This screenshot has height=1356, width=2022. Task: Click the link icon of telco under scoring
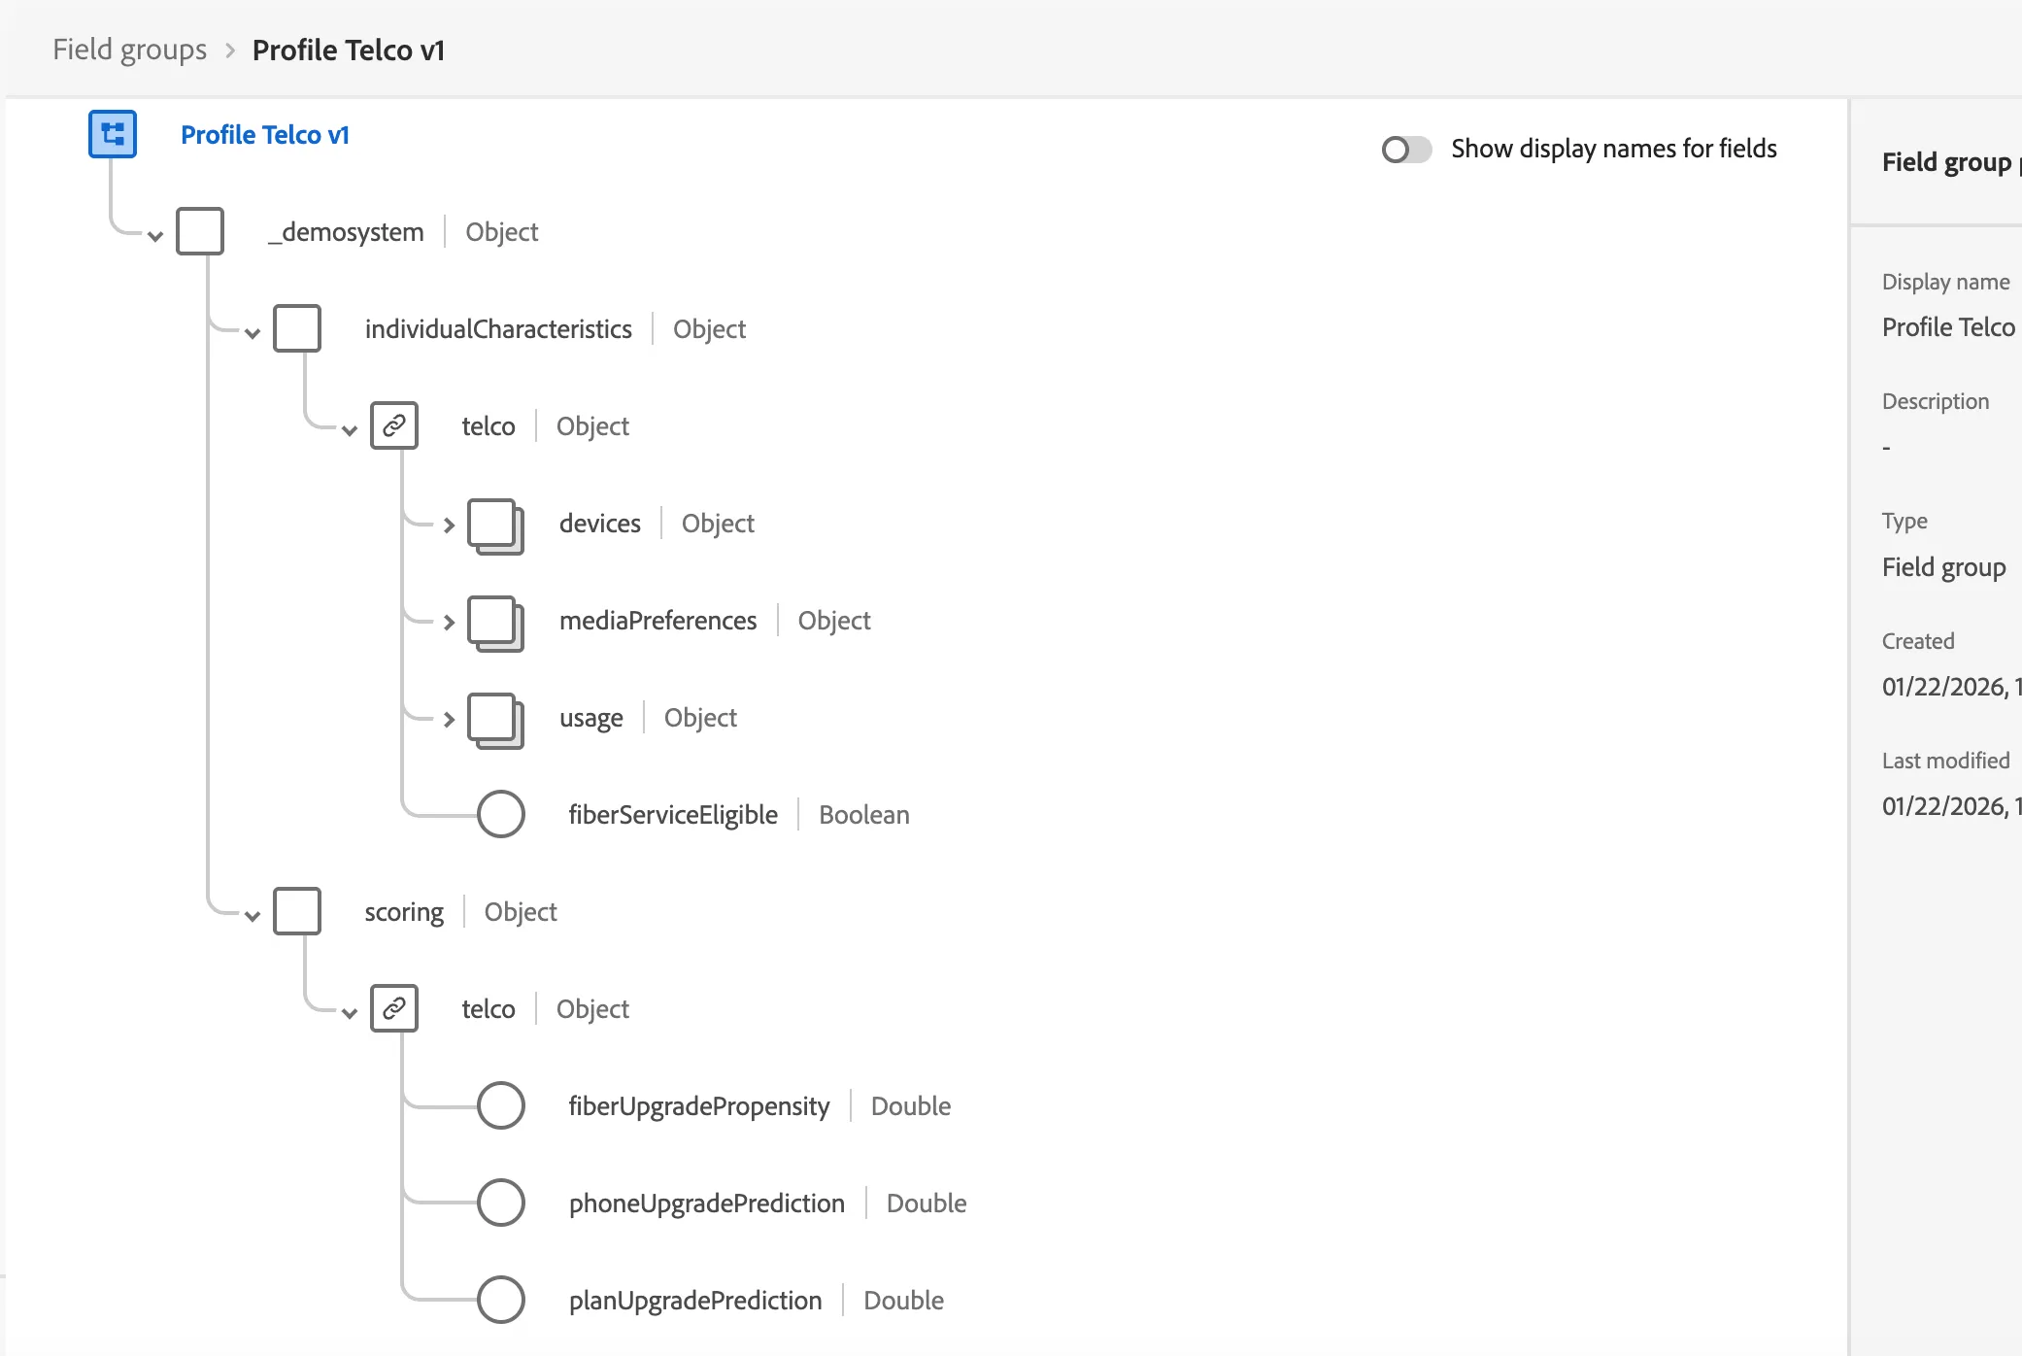click(x=394, y=1008)
